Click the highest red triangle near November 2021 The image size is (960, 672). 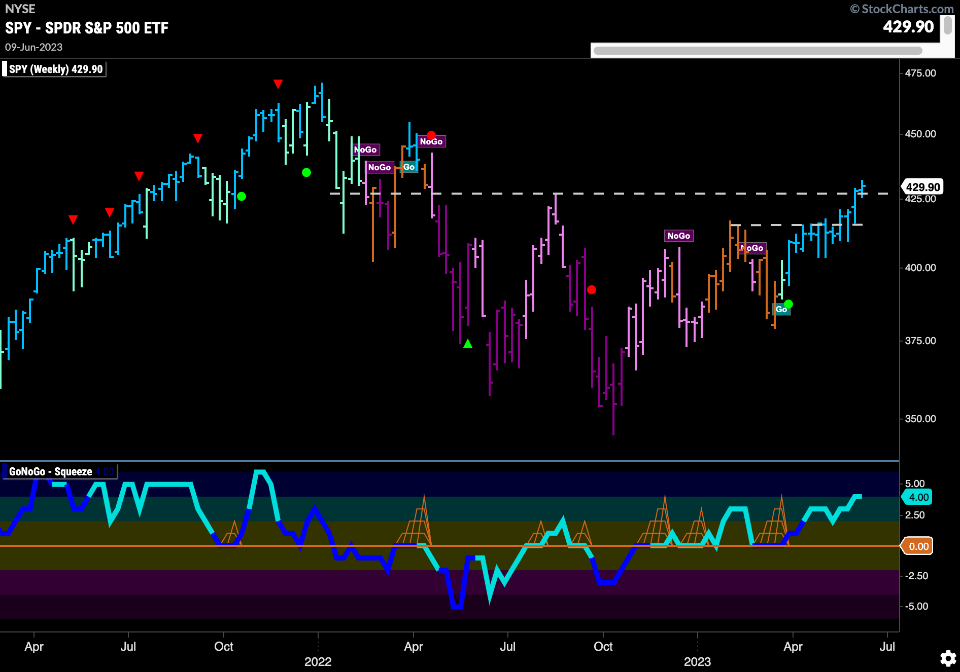[x=278, y=84]
